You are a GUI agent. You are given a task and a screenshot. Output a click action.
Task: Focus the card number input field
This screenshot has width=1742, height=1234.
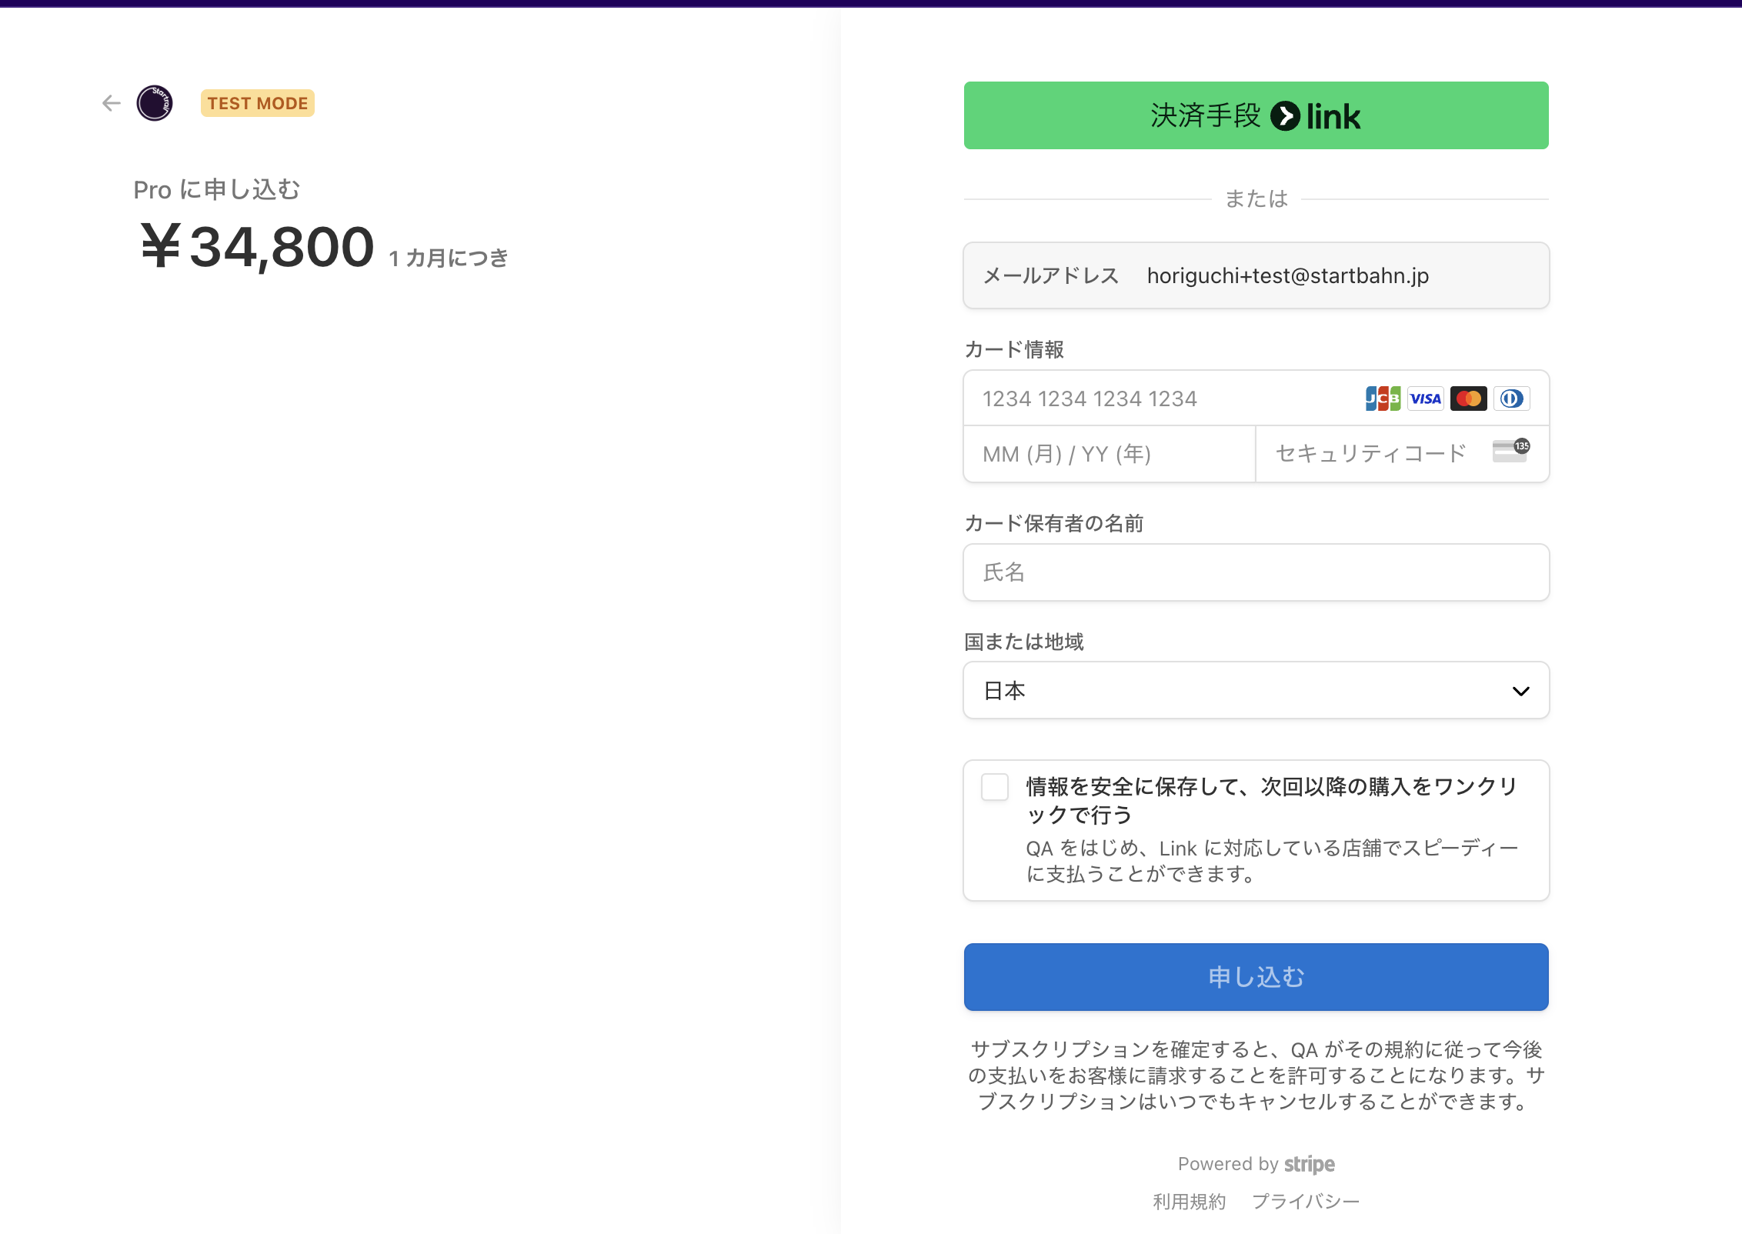(1154, 399)
